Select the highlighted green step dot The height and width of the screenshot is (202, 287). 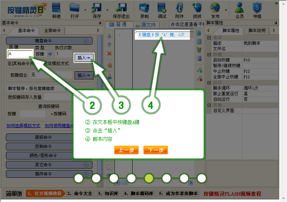149,178
